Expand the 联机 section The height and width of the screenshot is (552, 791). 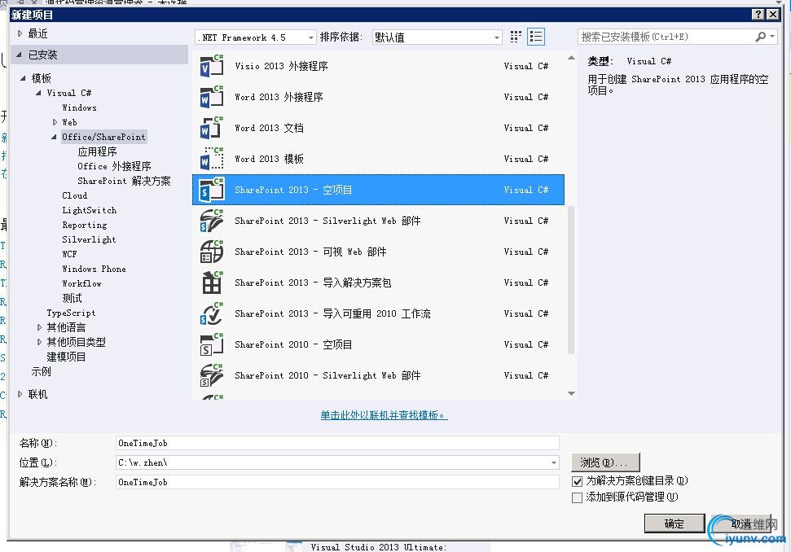20,394
